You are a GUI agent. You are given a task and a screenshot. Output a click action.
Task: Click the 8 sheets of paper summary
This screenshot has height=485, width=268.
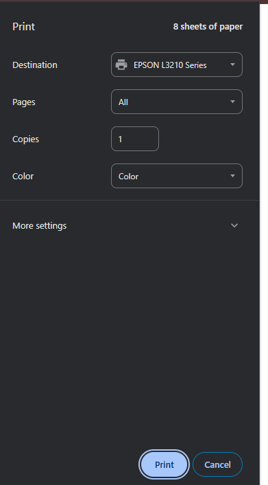pyautogui.click(x=208, y=27)
